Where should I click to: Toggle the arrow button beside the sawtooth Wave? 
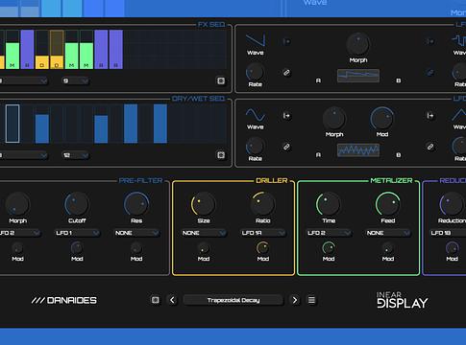click(286, 41)
